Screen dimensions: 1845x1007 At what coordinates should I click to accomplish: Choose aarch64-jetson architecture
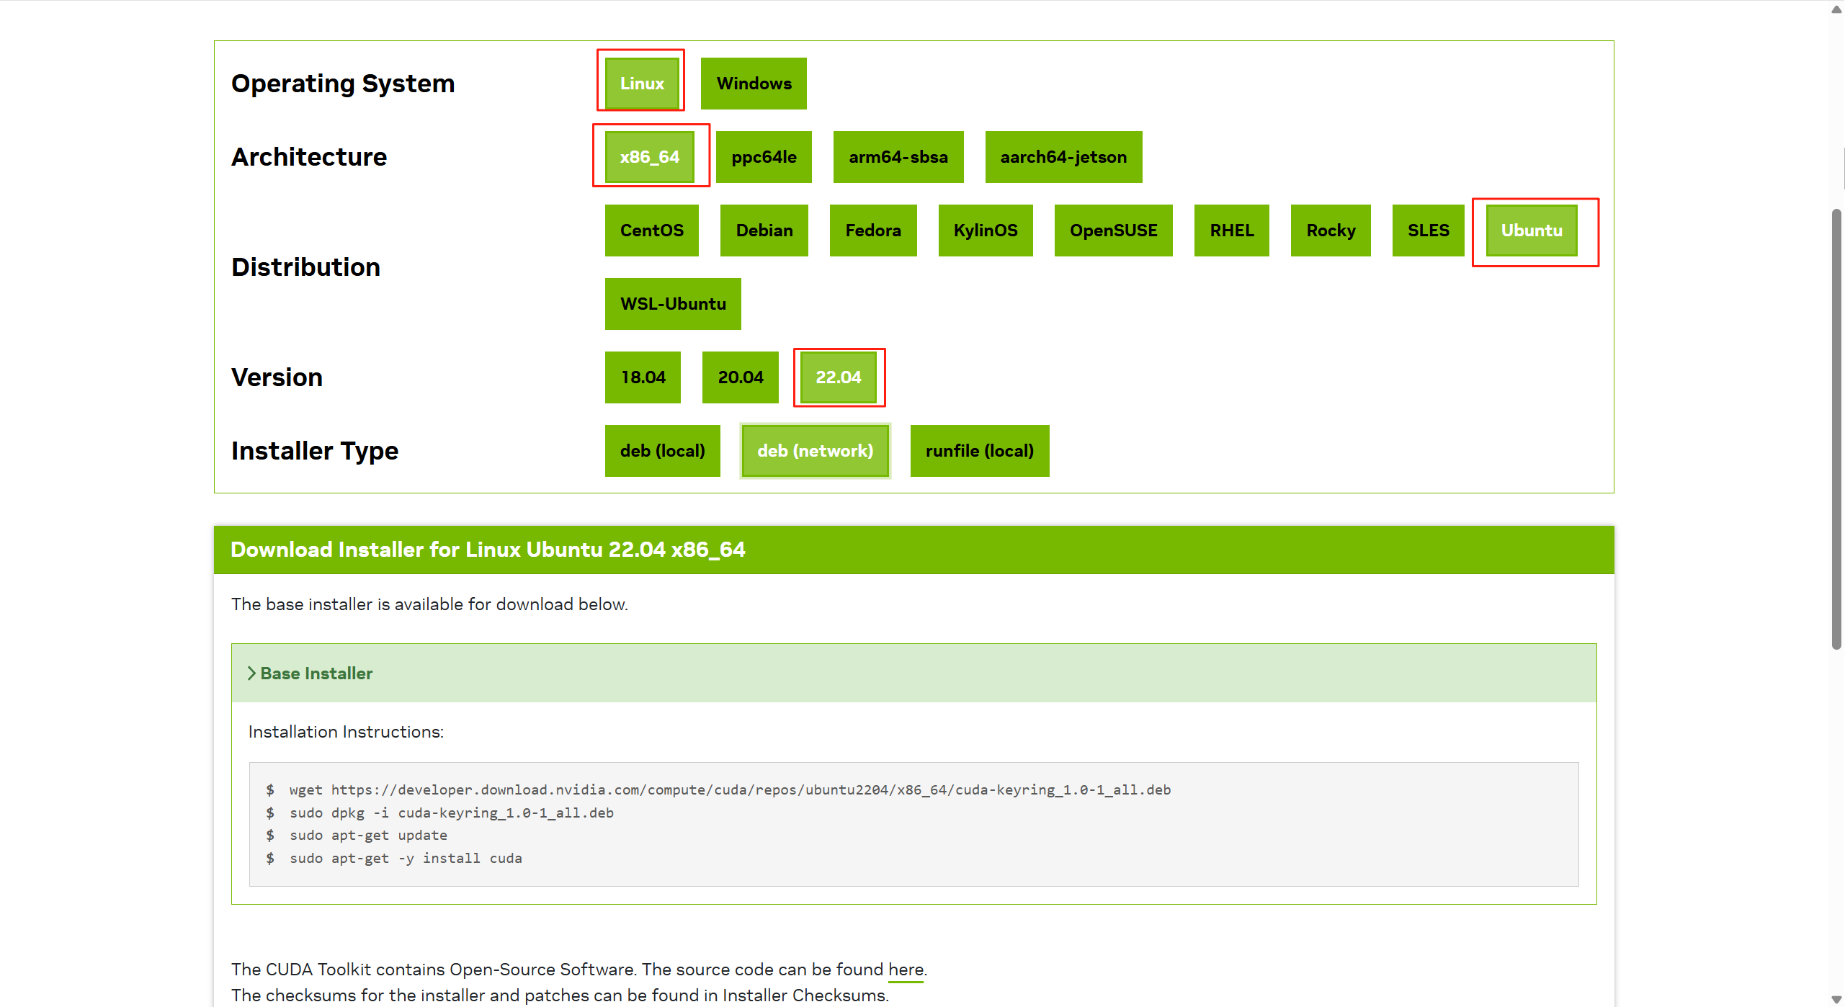pyautogui.click(x=1063, y=157)
